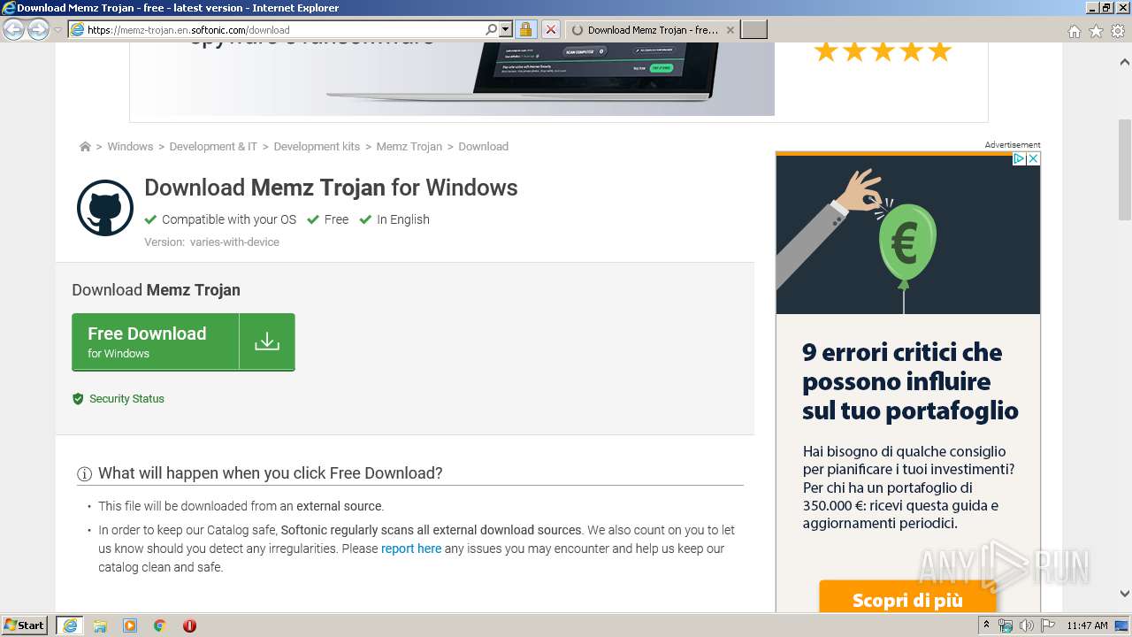Image resolution: width=1132 pixels, height=637 pixels.
Task: Click the 9 errori critici ad headline
Action: (x=910, y=381)
